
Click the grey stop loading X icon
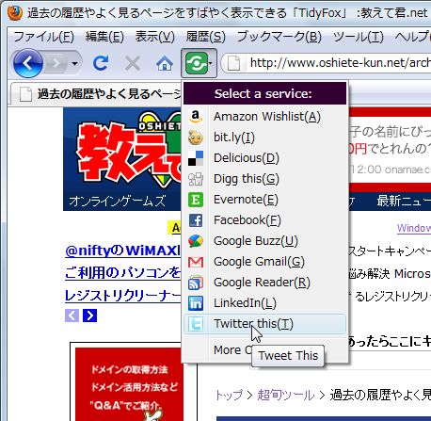(133, 64)
